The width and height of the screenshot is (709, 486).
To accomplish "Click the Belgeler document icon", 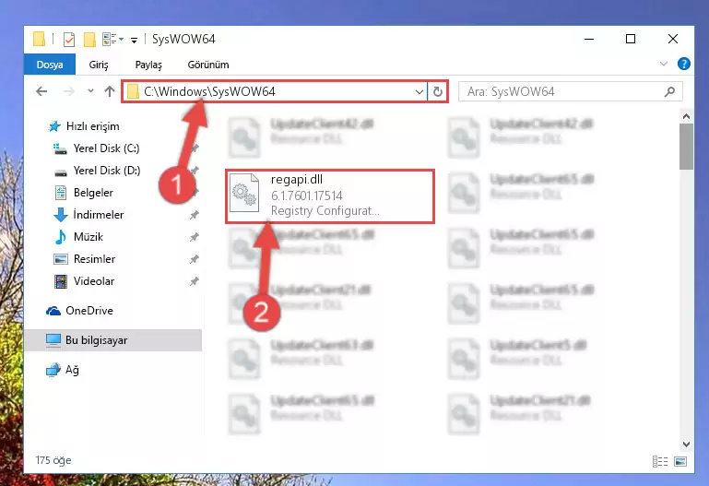I will point(61,193).
